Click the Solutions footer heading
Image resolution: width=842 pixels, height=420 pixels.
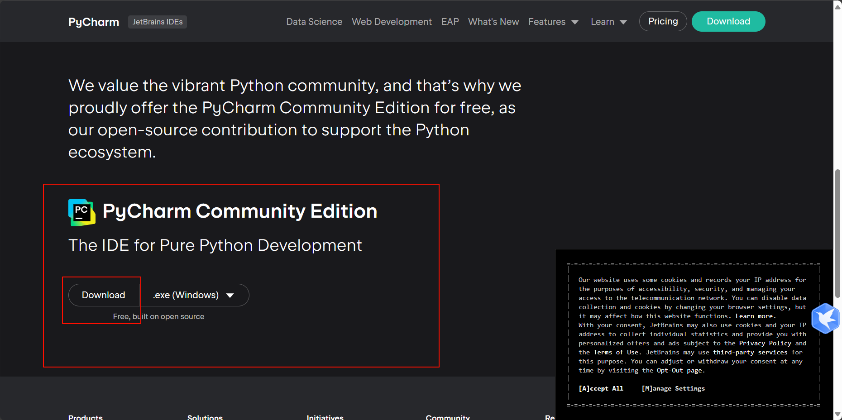[205, 417]
